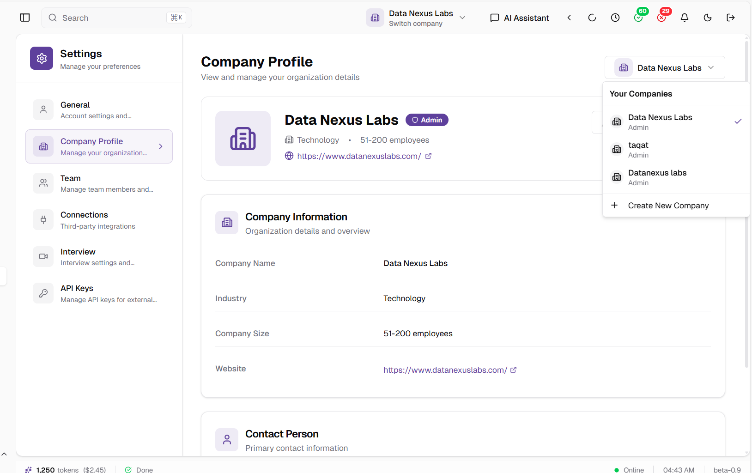Click the back arrow in top bar
This screenshot has height=473, width=752.
tap(569, 18)
